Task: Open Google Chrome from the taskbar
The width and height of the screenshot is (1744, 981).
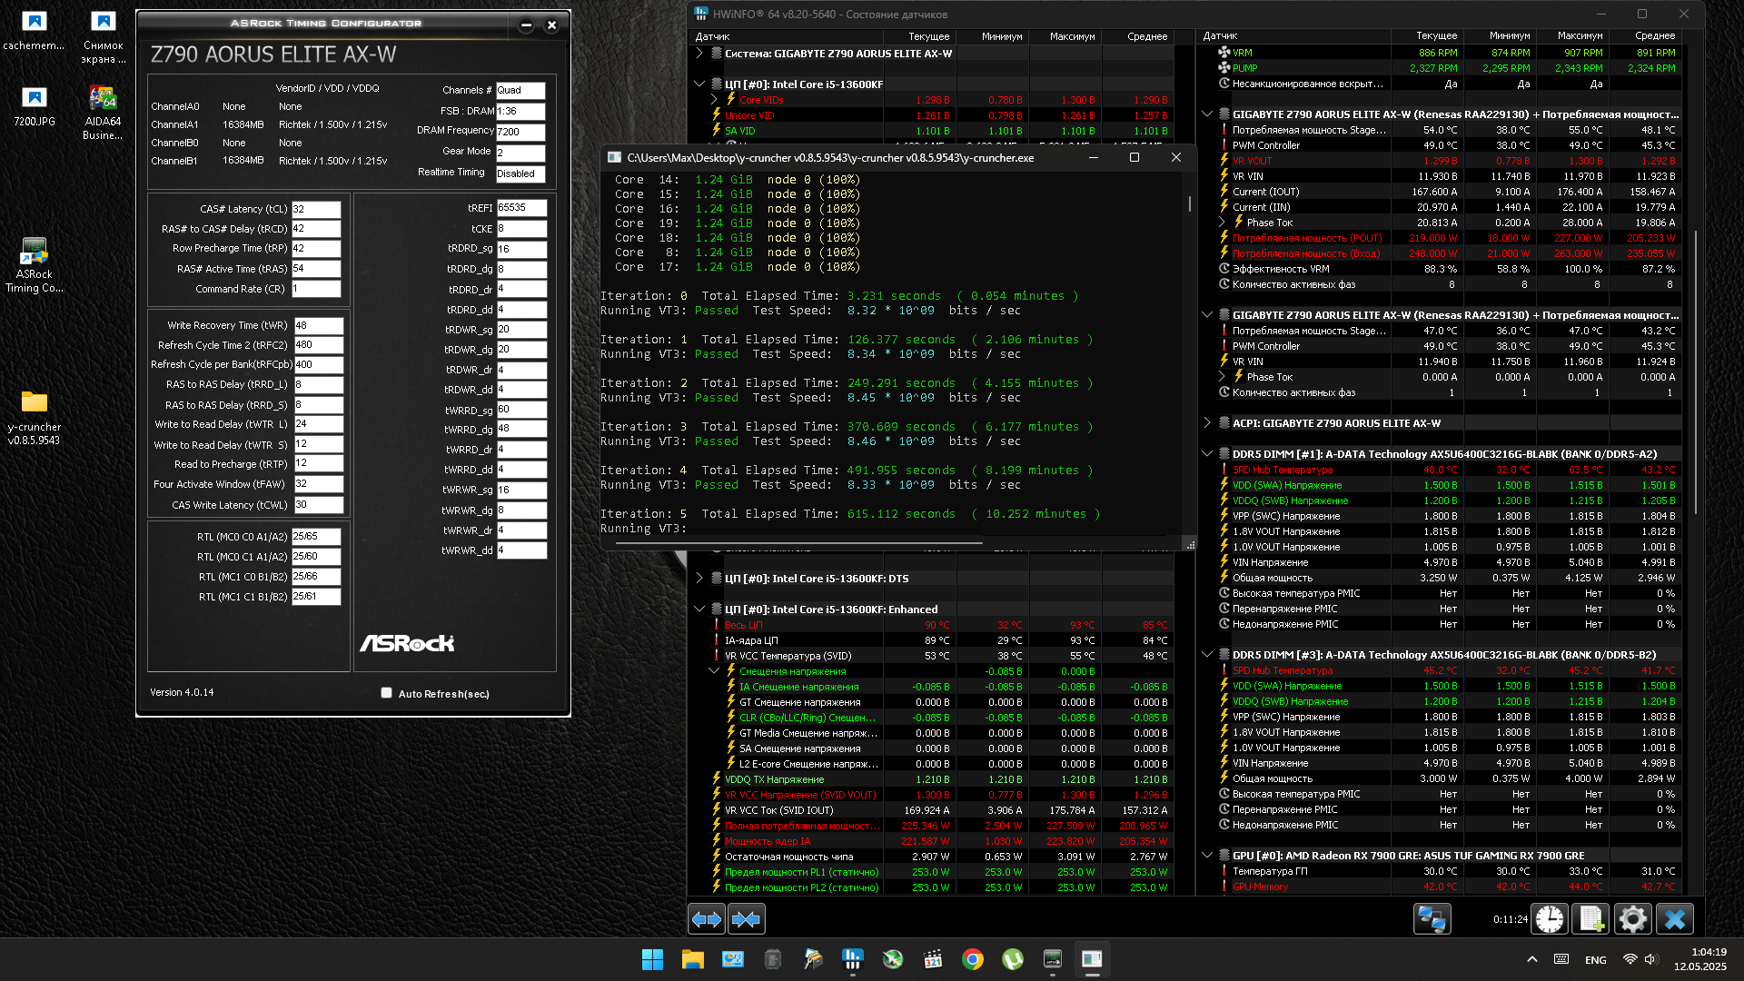Action: [973, 959]
